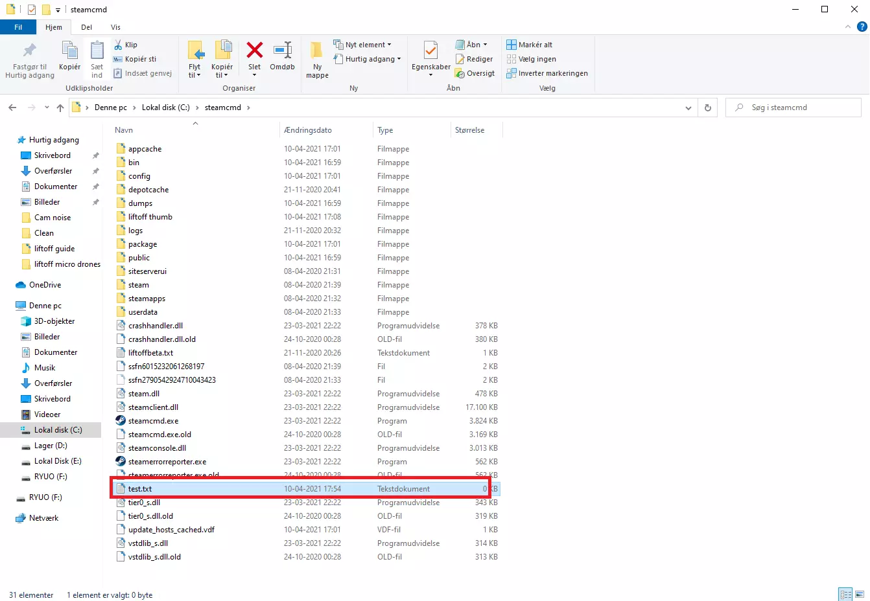Image resolution: width=870 pixels, height=601 pixels.
Task: Switch to the details view layout
Action: tap(846, 594)
